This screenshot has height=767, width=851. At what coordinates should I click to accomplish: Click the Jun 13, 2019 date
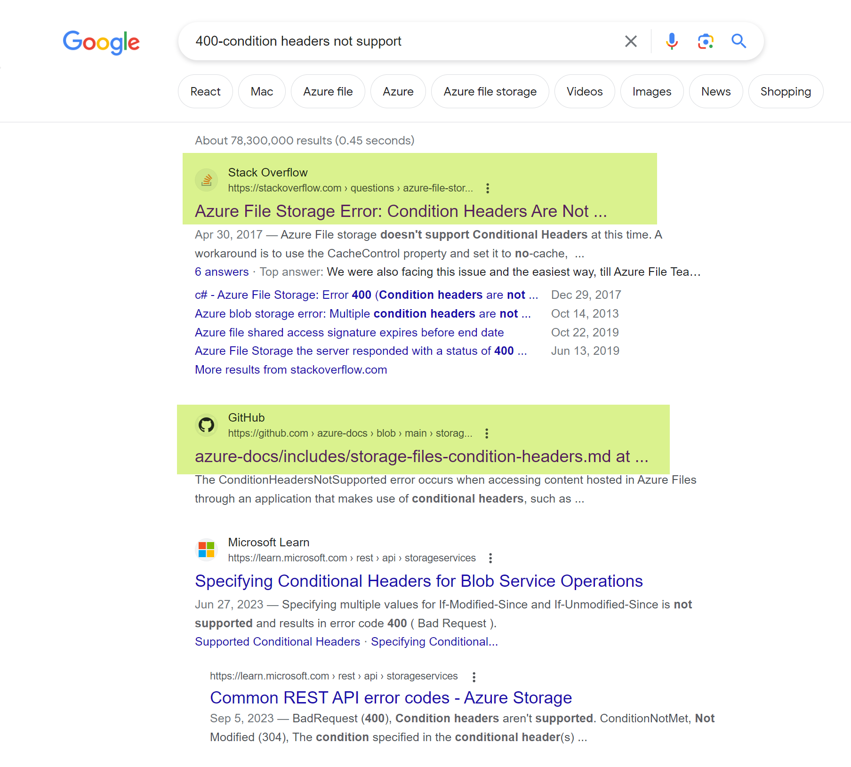pyautogui.click(x=585, y=351)
